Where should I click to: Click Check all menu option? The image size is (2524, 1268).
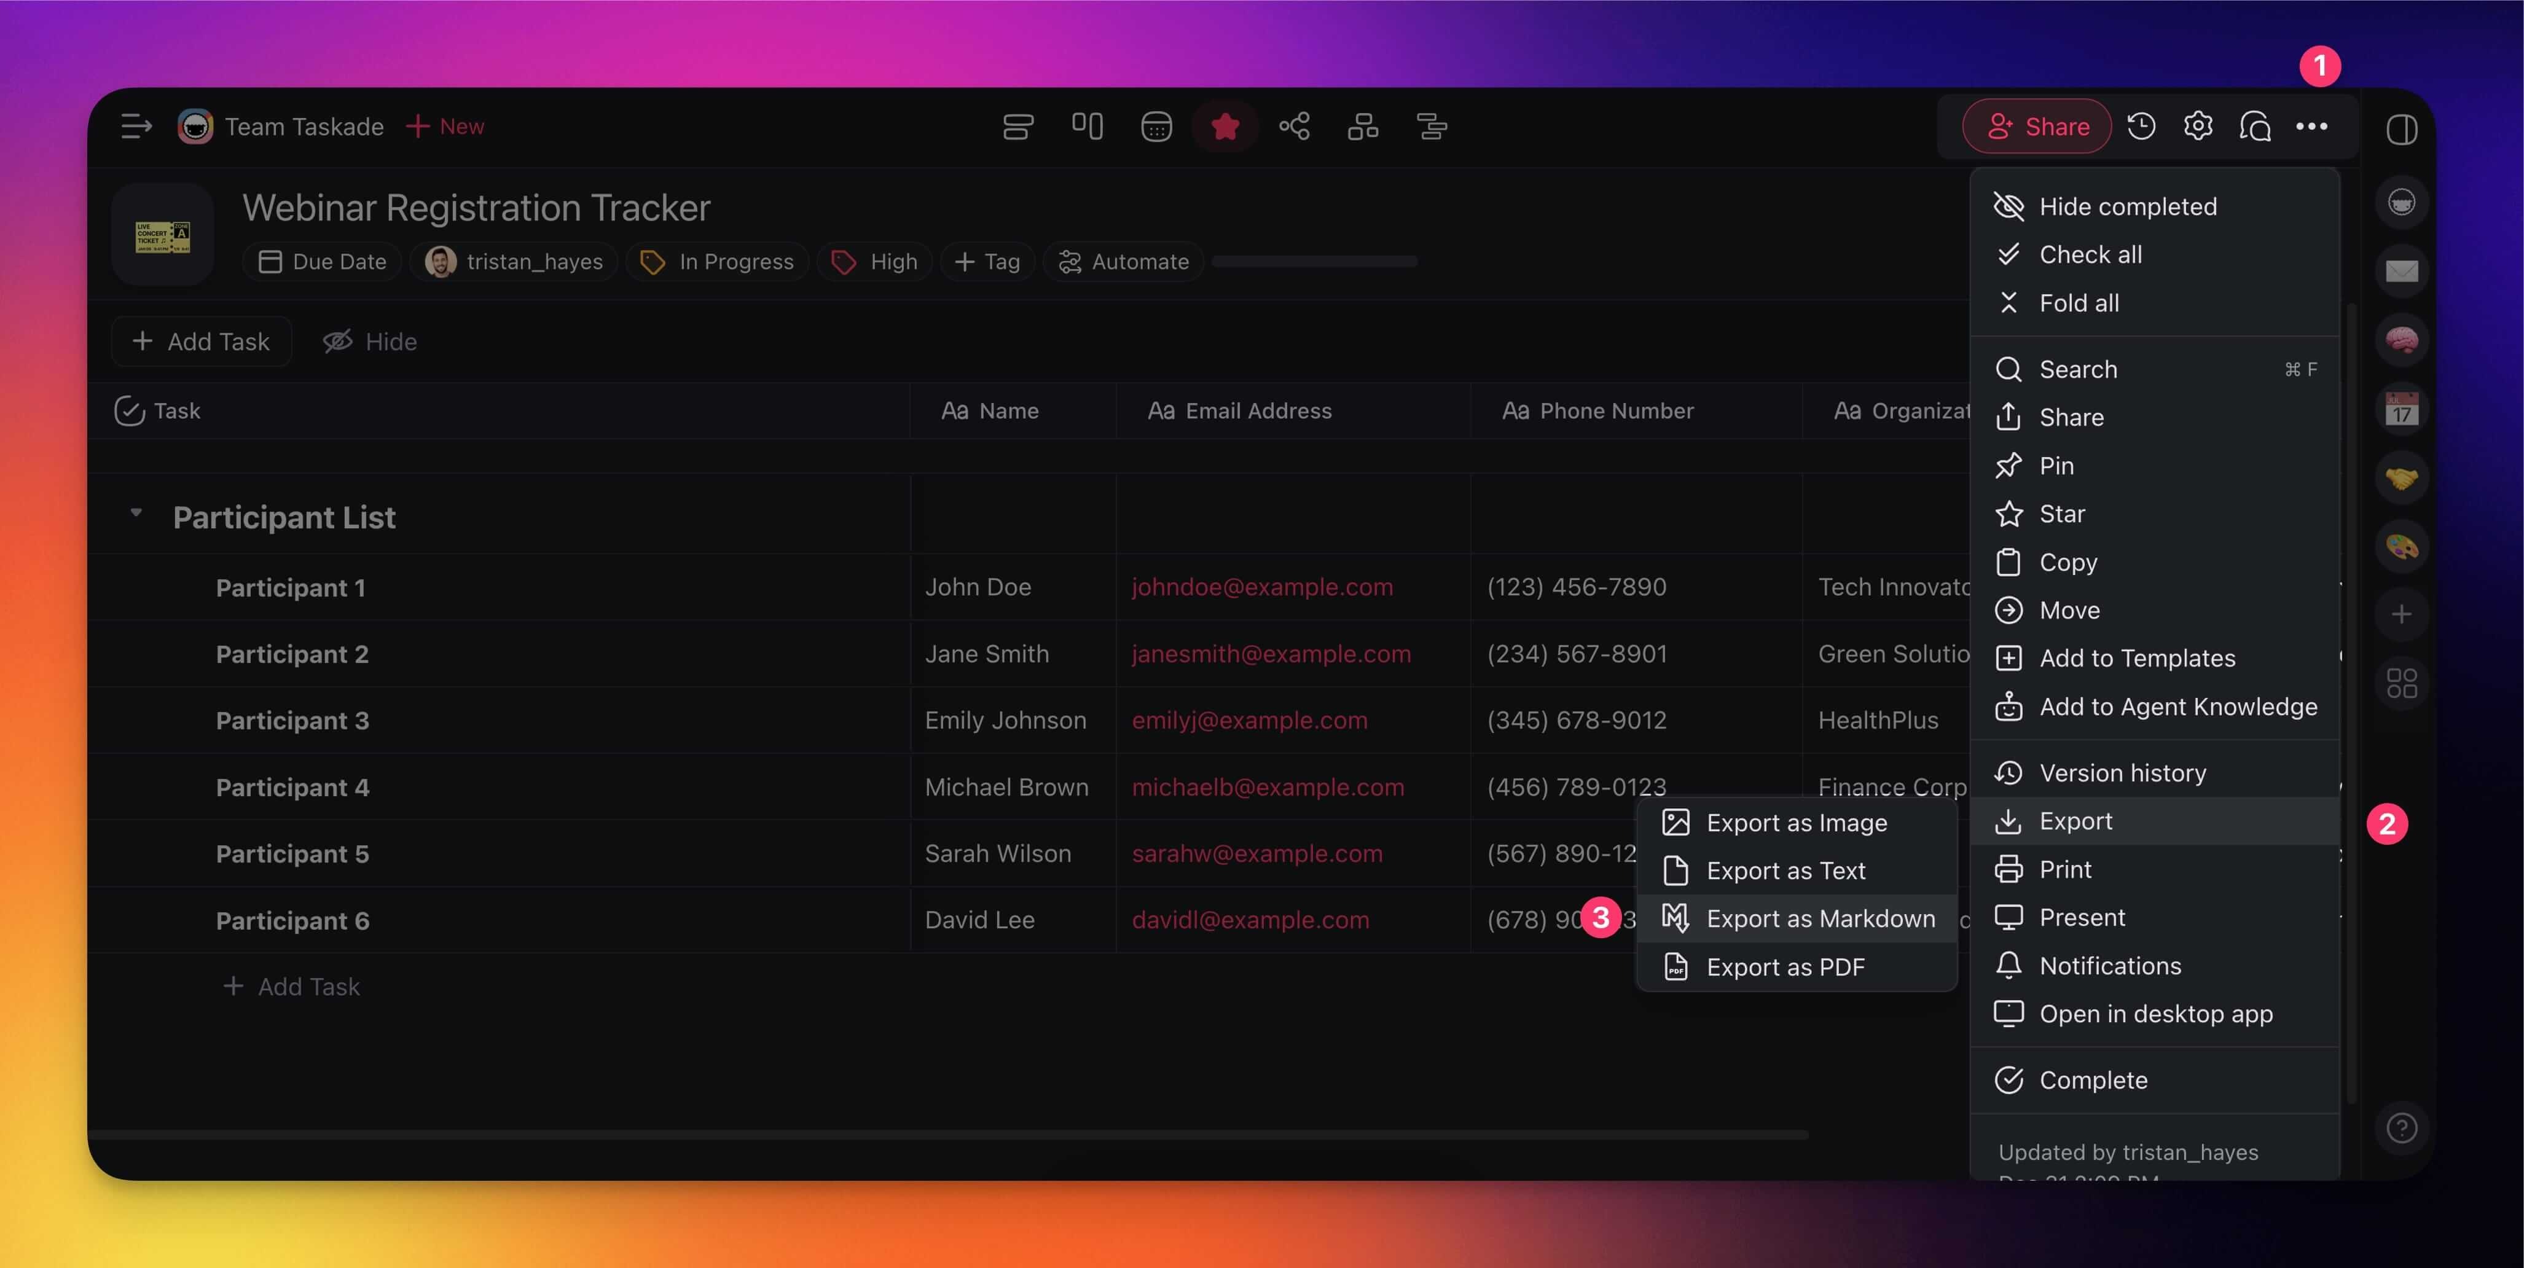[2090, 255]
